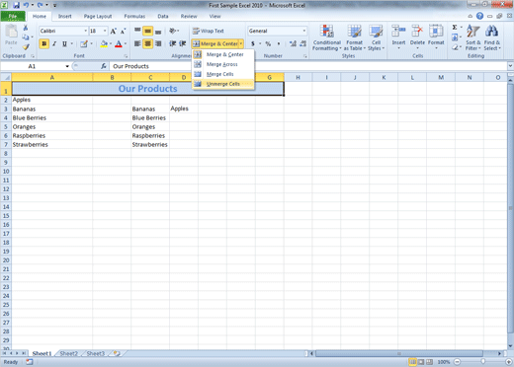Click the Wrap Text button
The height and width of the screenshot is (367, 514).
(209, 31)
